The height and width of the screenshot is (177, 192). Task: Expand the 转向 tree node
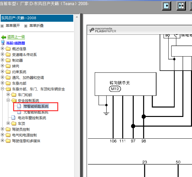tap(2, 65)
